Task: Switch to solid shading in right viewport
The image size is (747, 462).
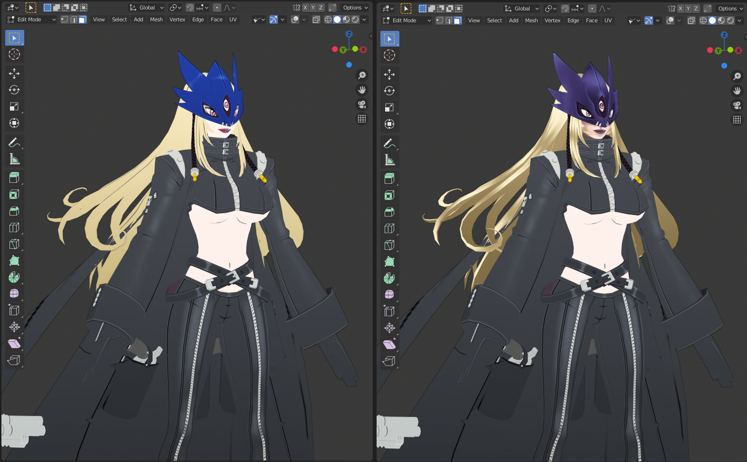Action: (x=712, y=20)
